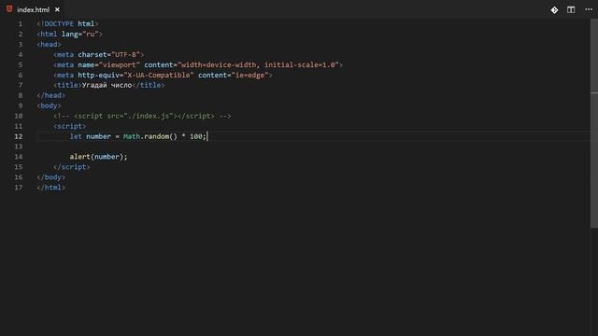The width and height of the screenshot is (598, 336).
Task: Click the HTML file icon on the index.html tab
Action: (x=9, y=9)
